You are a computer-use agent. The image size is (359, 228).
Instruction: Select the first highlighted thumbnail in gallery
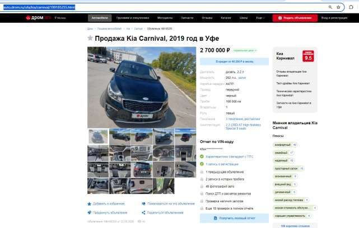pyautogui.click(x=98, y=136)
